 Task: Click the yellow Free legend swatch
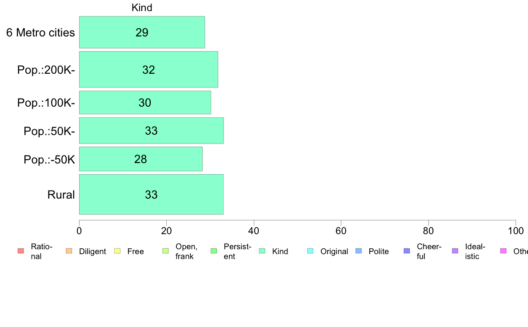tap(117, 251)
